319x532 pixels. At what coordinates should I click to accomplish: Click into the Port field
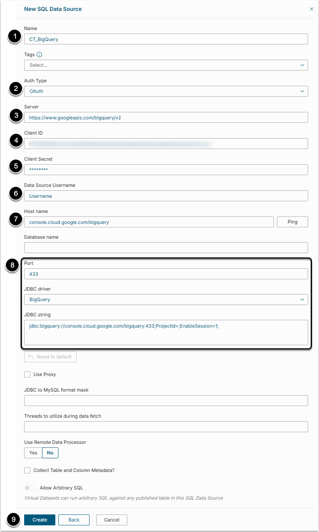tap(166, 274)
